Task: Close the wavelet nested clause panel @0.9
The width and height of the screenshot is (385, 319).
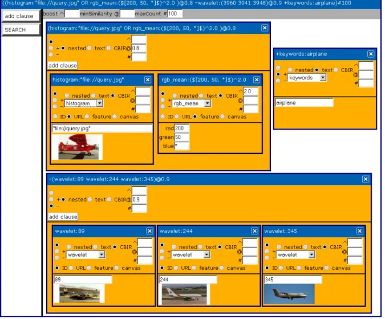Action: [x=366, y=179]
